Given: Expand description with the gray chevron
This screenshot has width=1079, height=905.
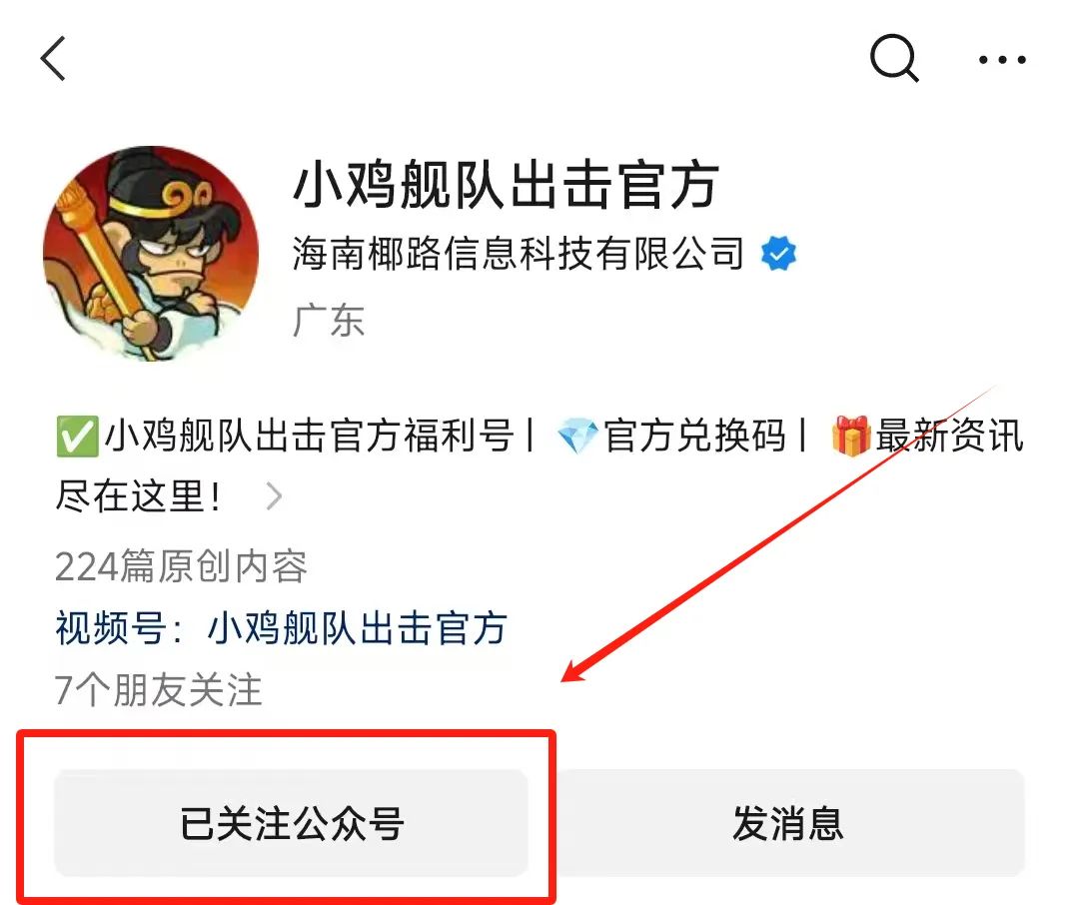Looking at the screenshot, I should (274, 496).
